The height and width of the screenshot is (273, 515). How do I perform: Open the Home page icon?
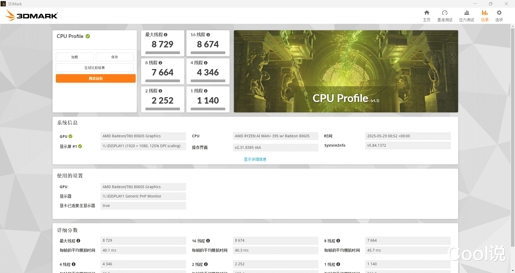426,13
